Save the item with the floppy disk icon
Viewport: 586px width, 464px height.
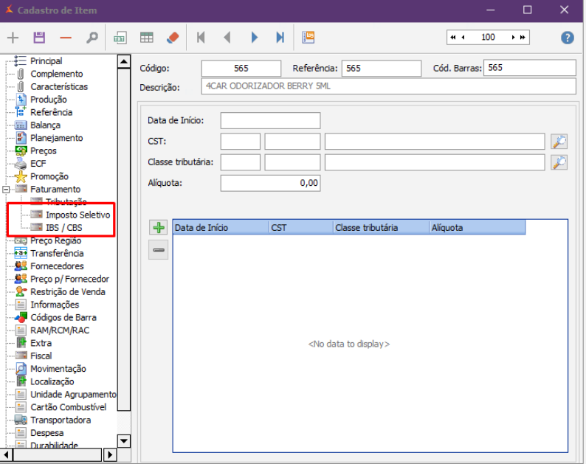click(39, 38)
